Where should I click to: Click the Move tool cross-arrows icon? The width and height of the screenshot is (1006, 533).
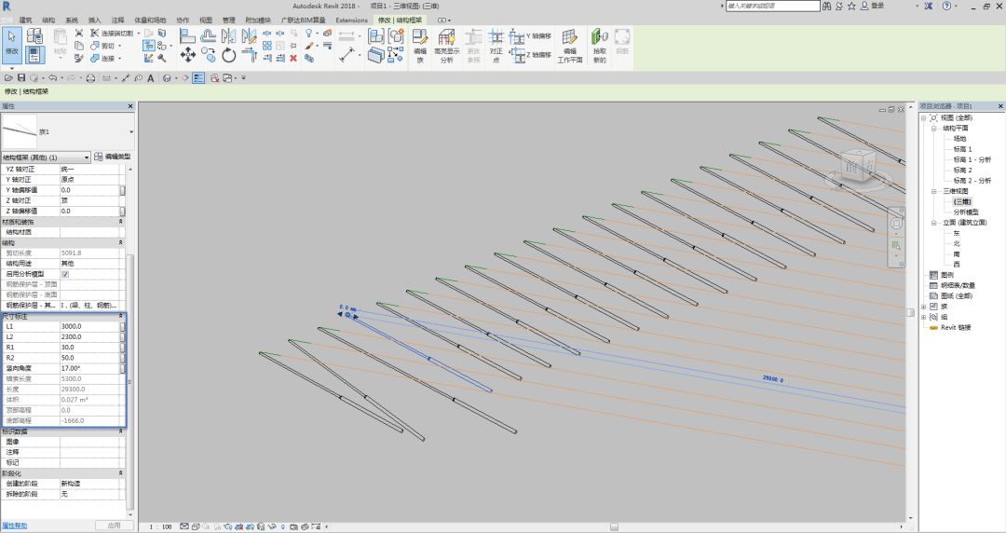click(x=187, y=55)
